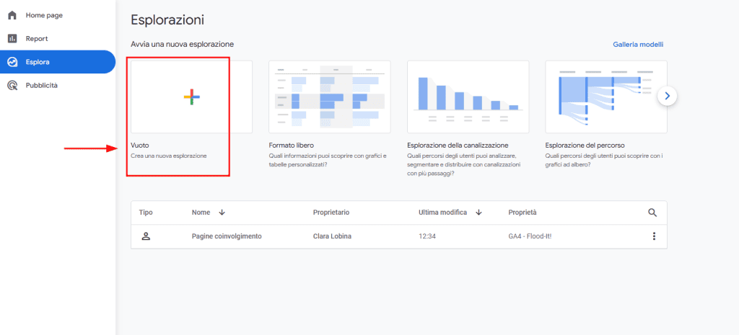Show more templates with right chevron
Screen dimensions: 739x335
[667, 96]
